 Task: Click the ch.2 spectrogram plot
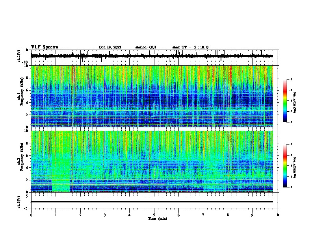pyautogui.click(x=152, y=161)
